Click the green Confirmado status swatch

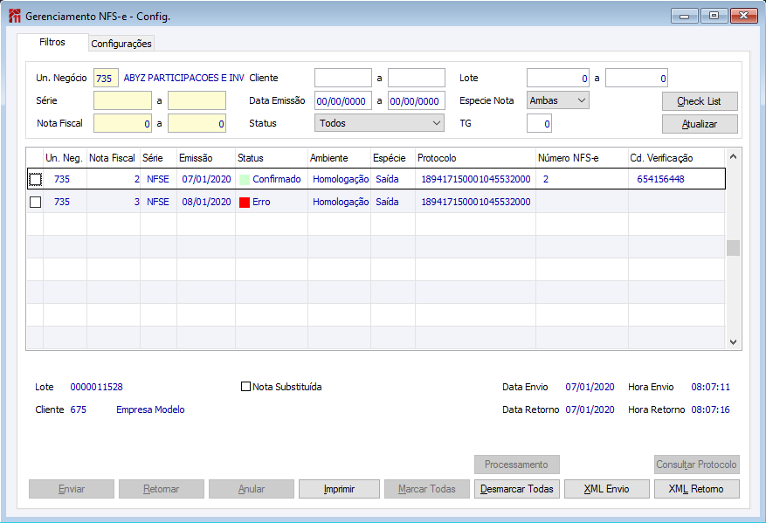tap(245, 179)
